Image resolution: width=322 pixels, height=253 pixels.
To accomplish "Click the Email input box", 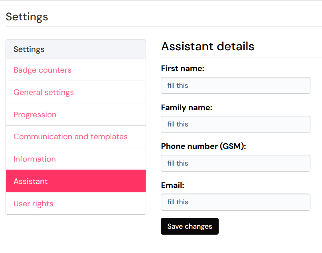I will click(235, 202).
